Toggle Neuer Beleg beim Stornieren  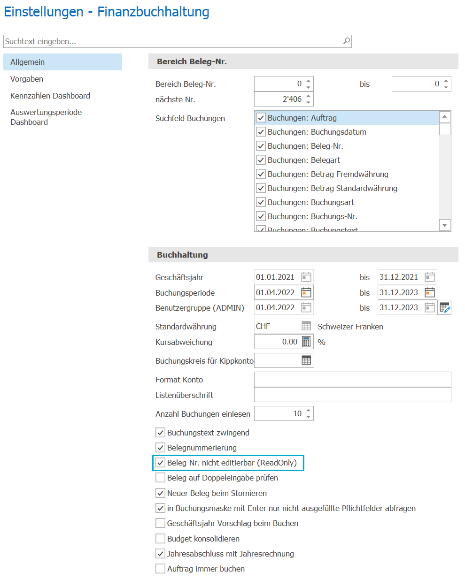[161, 493]
